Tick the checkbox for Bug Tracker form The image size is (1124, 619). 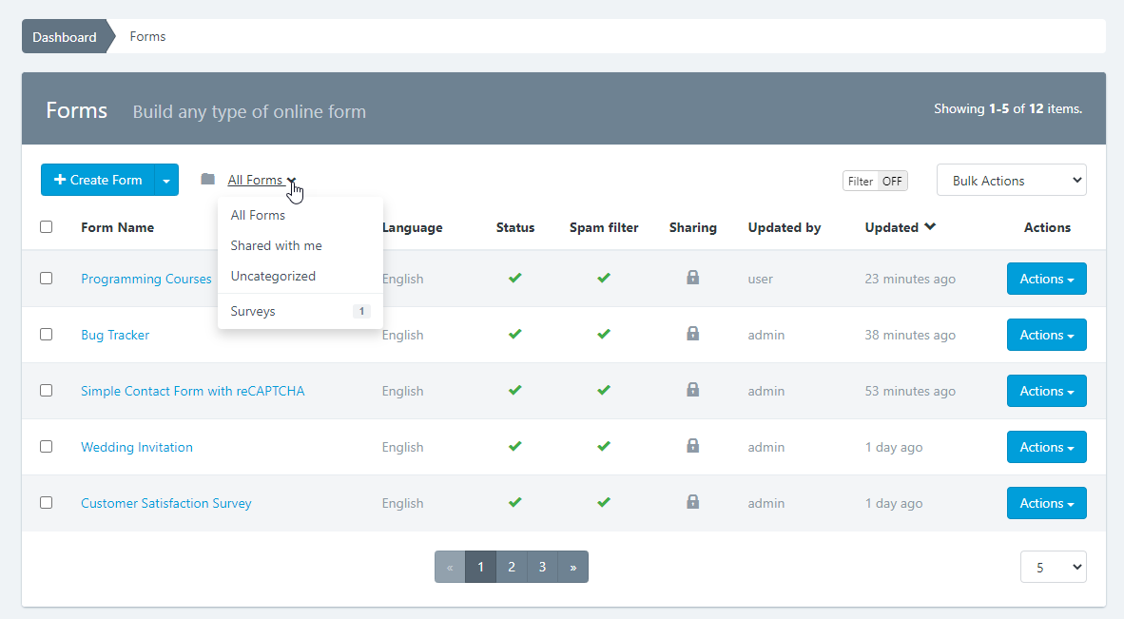(x=46, y=335)
